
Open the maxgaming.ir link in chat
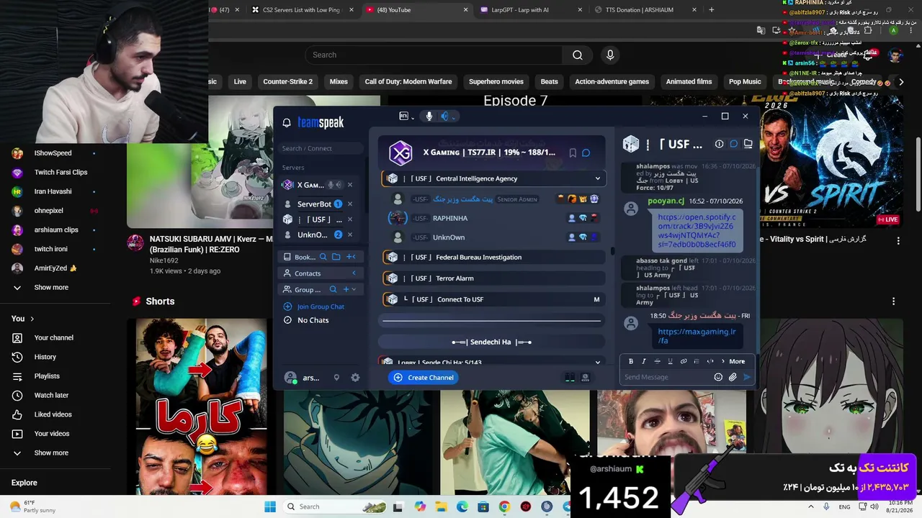point(697,336)
